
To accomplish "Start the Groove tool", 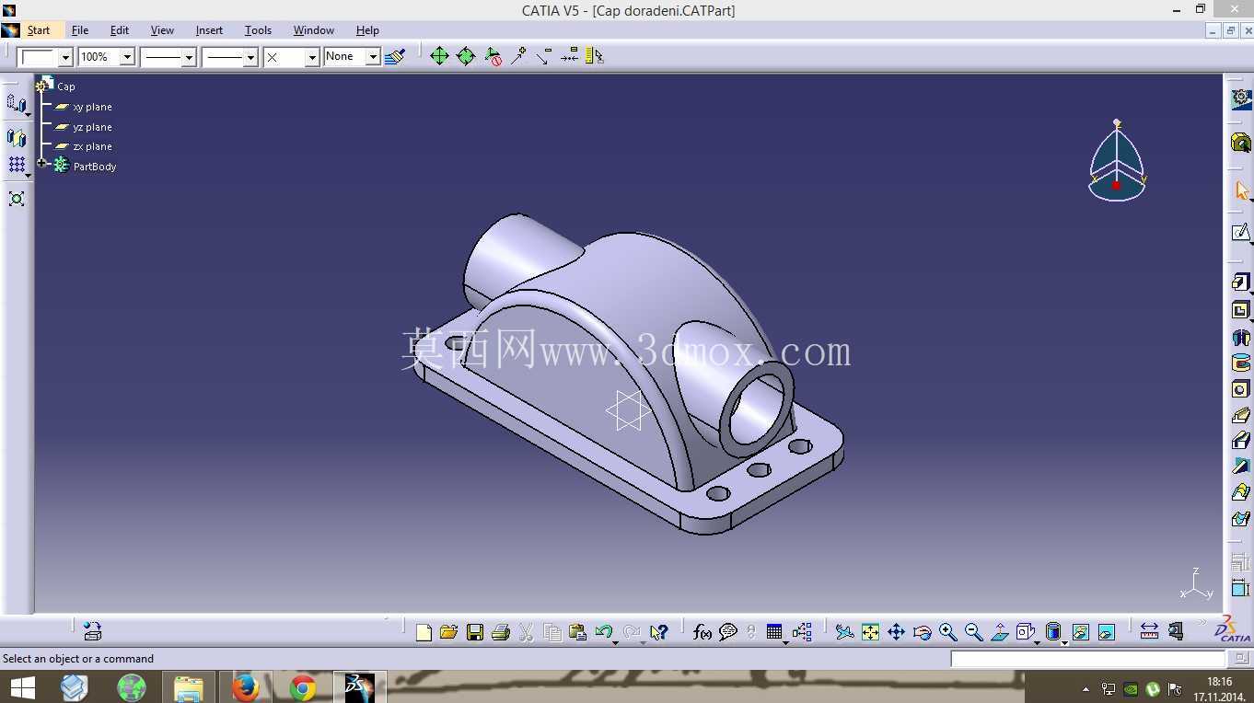I will click(1240, 363).
